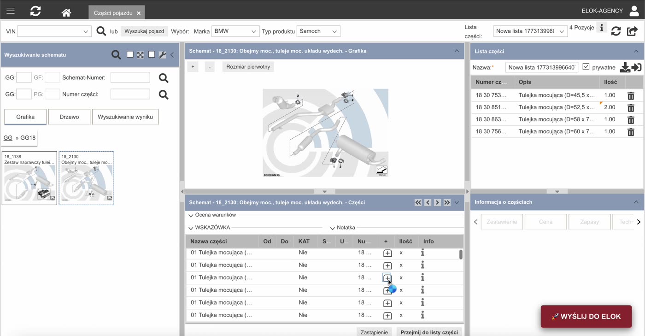The width and height of the screenshot is (645, 336).
Task: Go to the home screen icon
Action: (66, 12)
